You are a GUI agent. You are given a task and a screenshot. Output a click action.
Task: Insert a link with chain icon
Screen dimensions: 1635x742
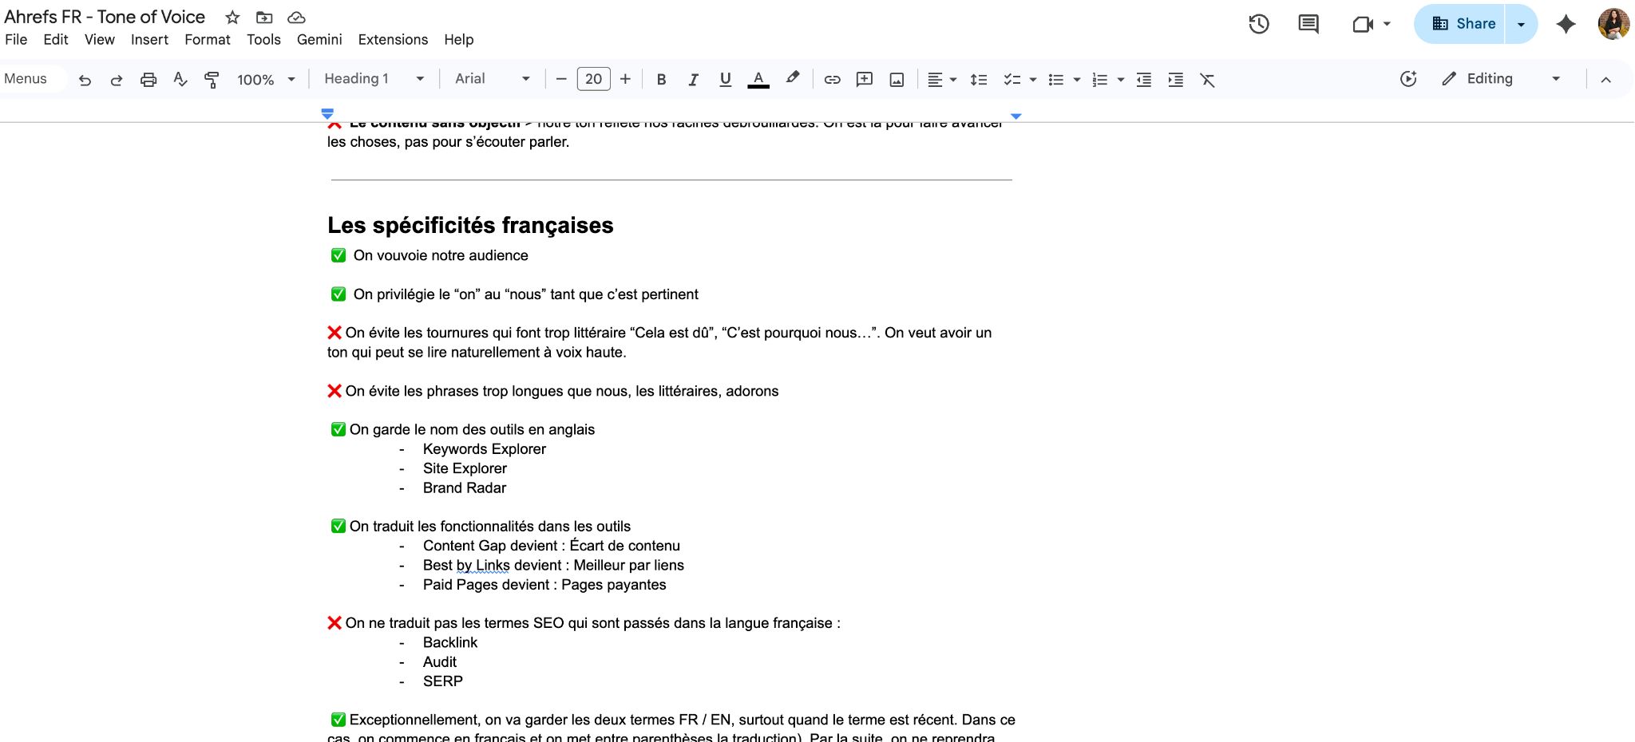(x=832, y=80)
